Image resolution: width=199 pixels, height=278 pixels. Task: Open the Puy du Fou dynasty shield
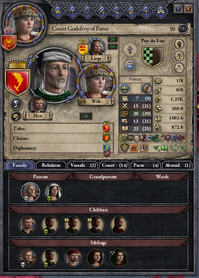(x=152, y=57)
